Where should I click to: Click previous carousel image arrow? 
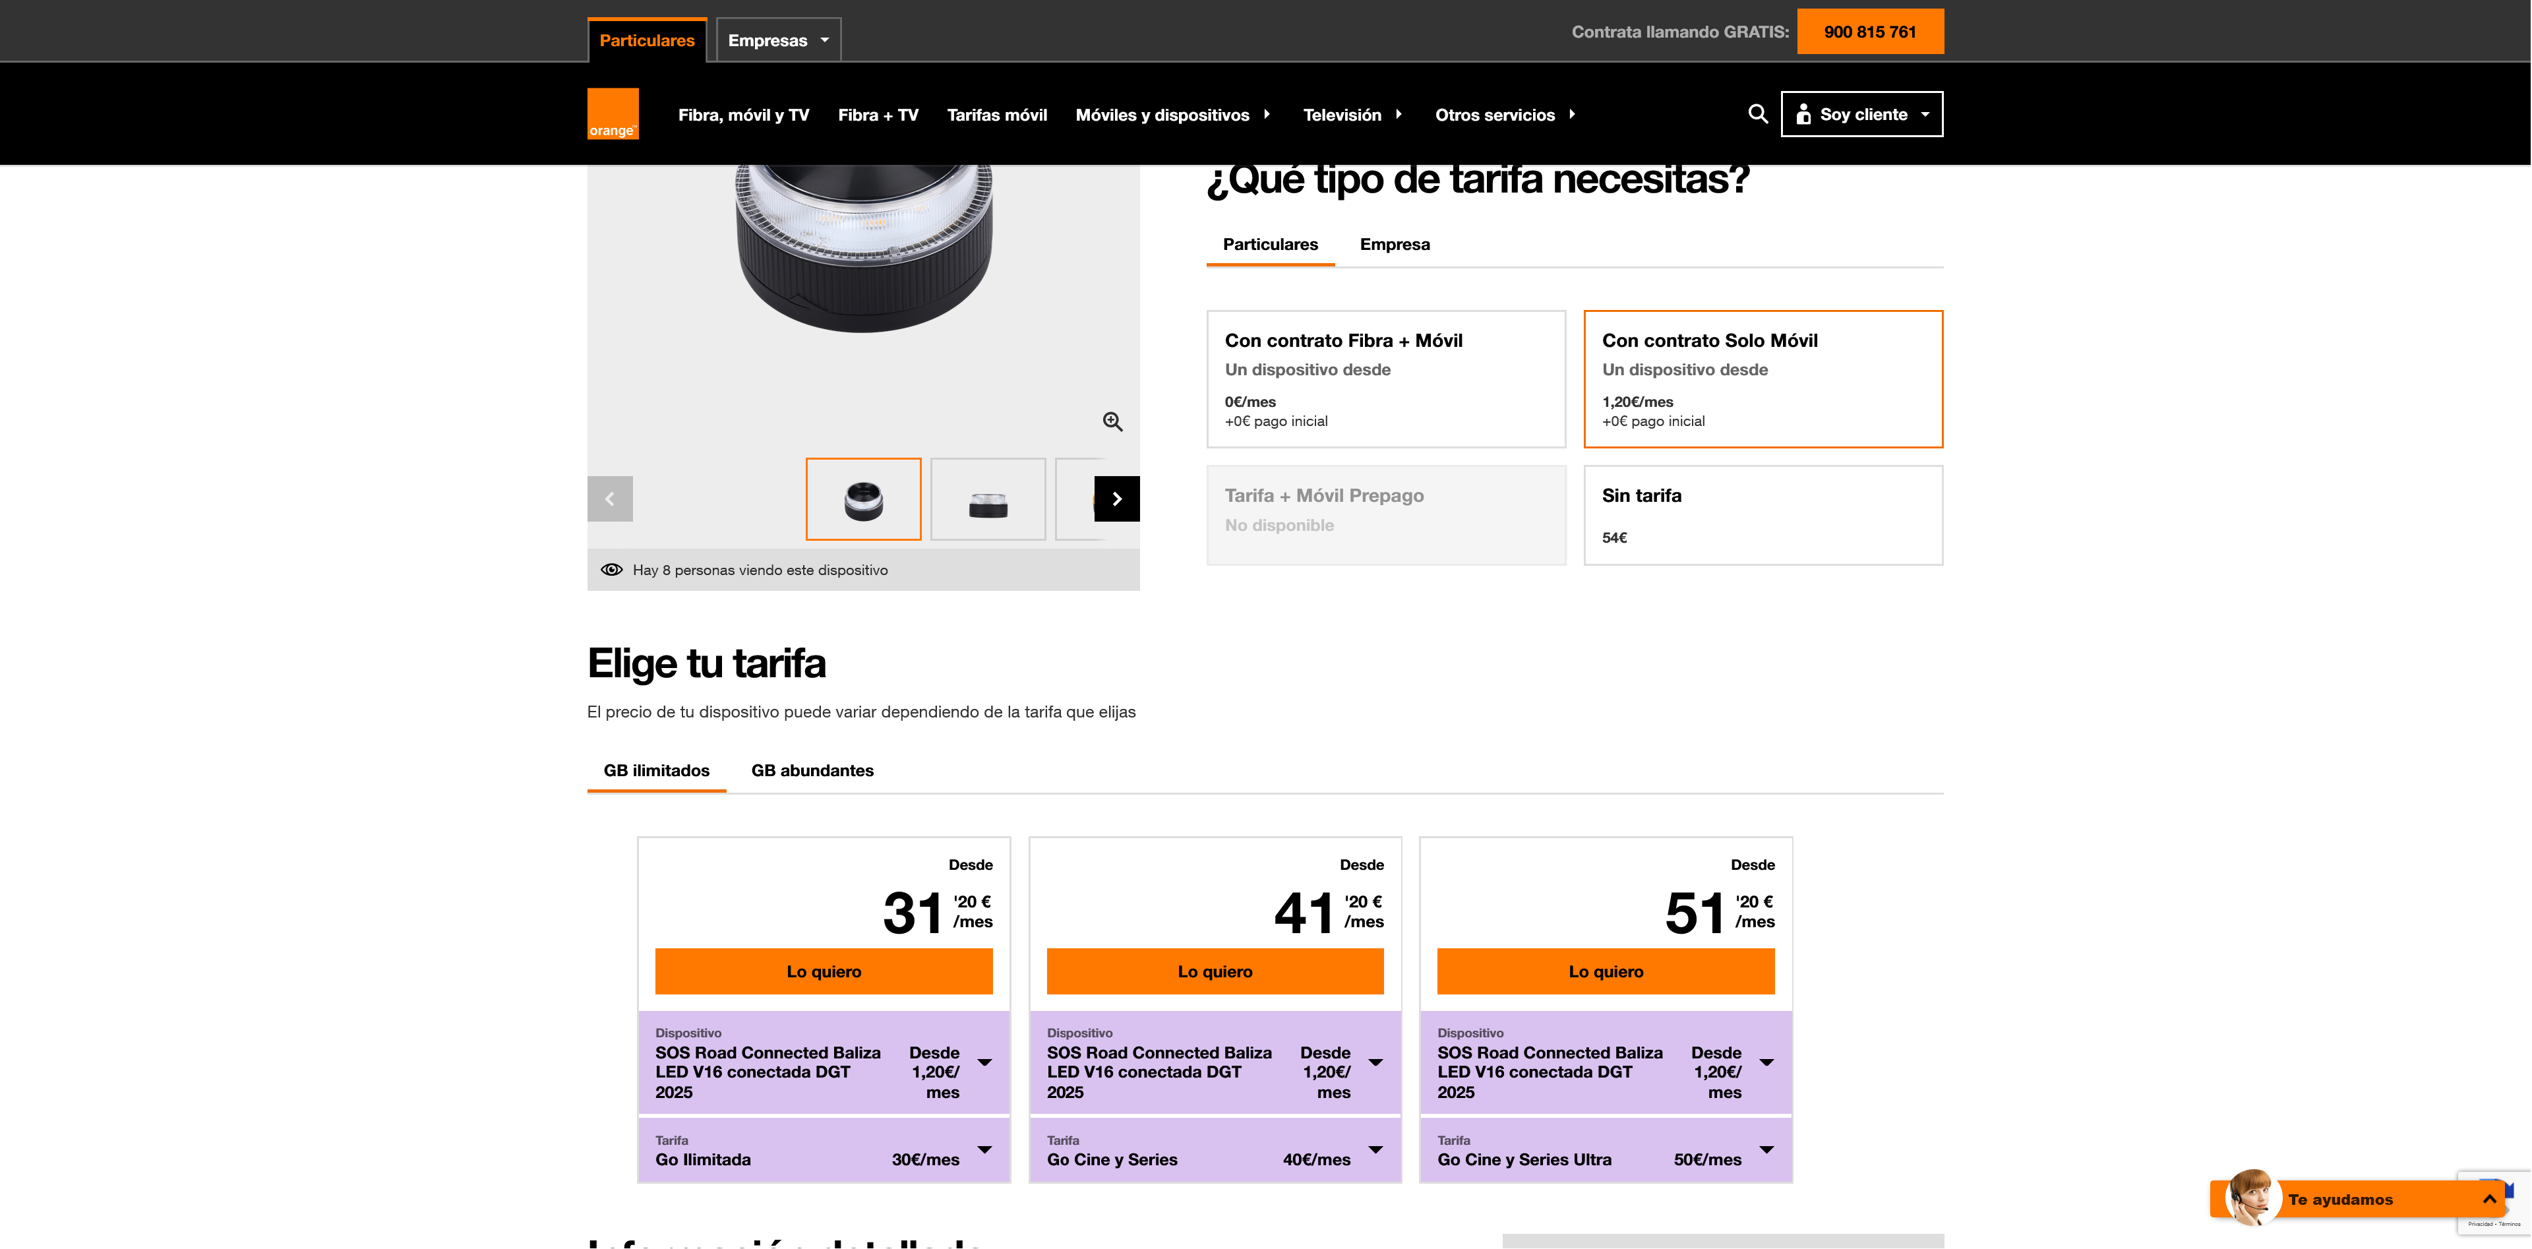click(x=609, y=499)
